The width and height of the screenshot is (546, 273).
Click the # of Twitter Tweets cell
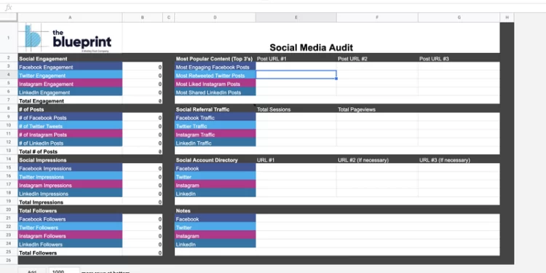tap(70, 126)
